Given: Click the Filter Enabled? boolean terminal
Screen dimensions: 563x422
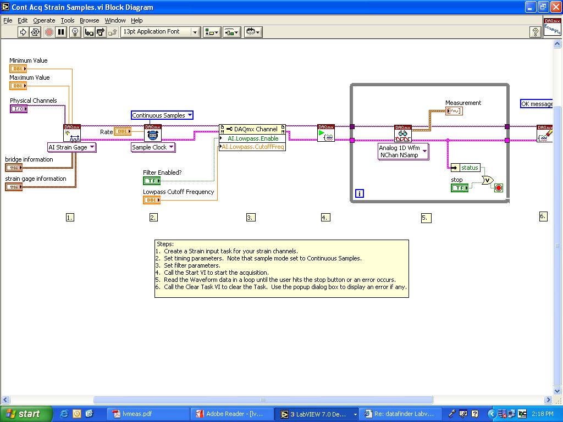Looking at the screenshot, I should pos(152,180).
